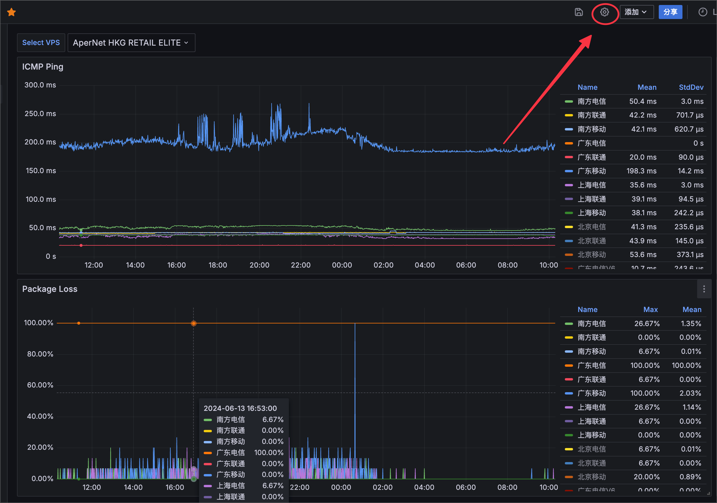Screen dimensions: 717x503
Task: Click the 广东电信 orange data point near 11:15
Action: (x=79, y=323)
